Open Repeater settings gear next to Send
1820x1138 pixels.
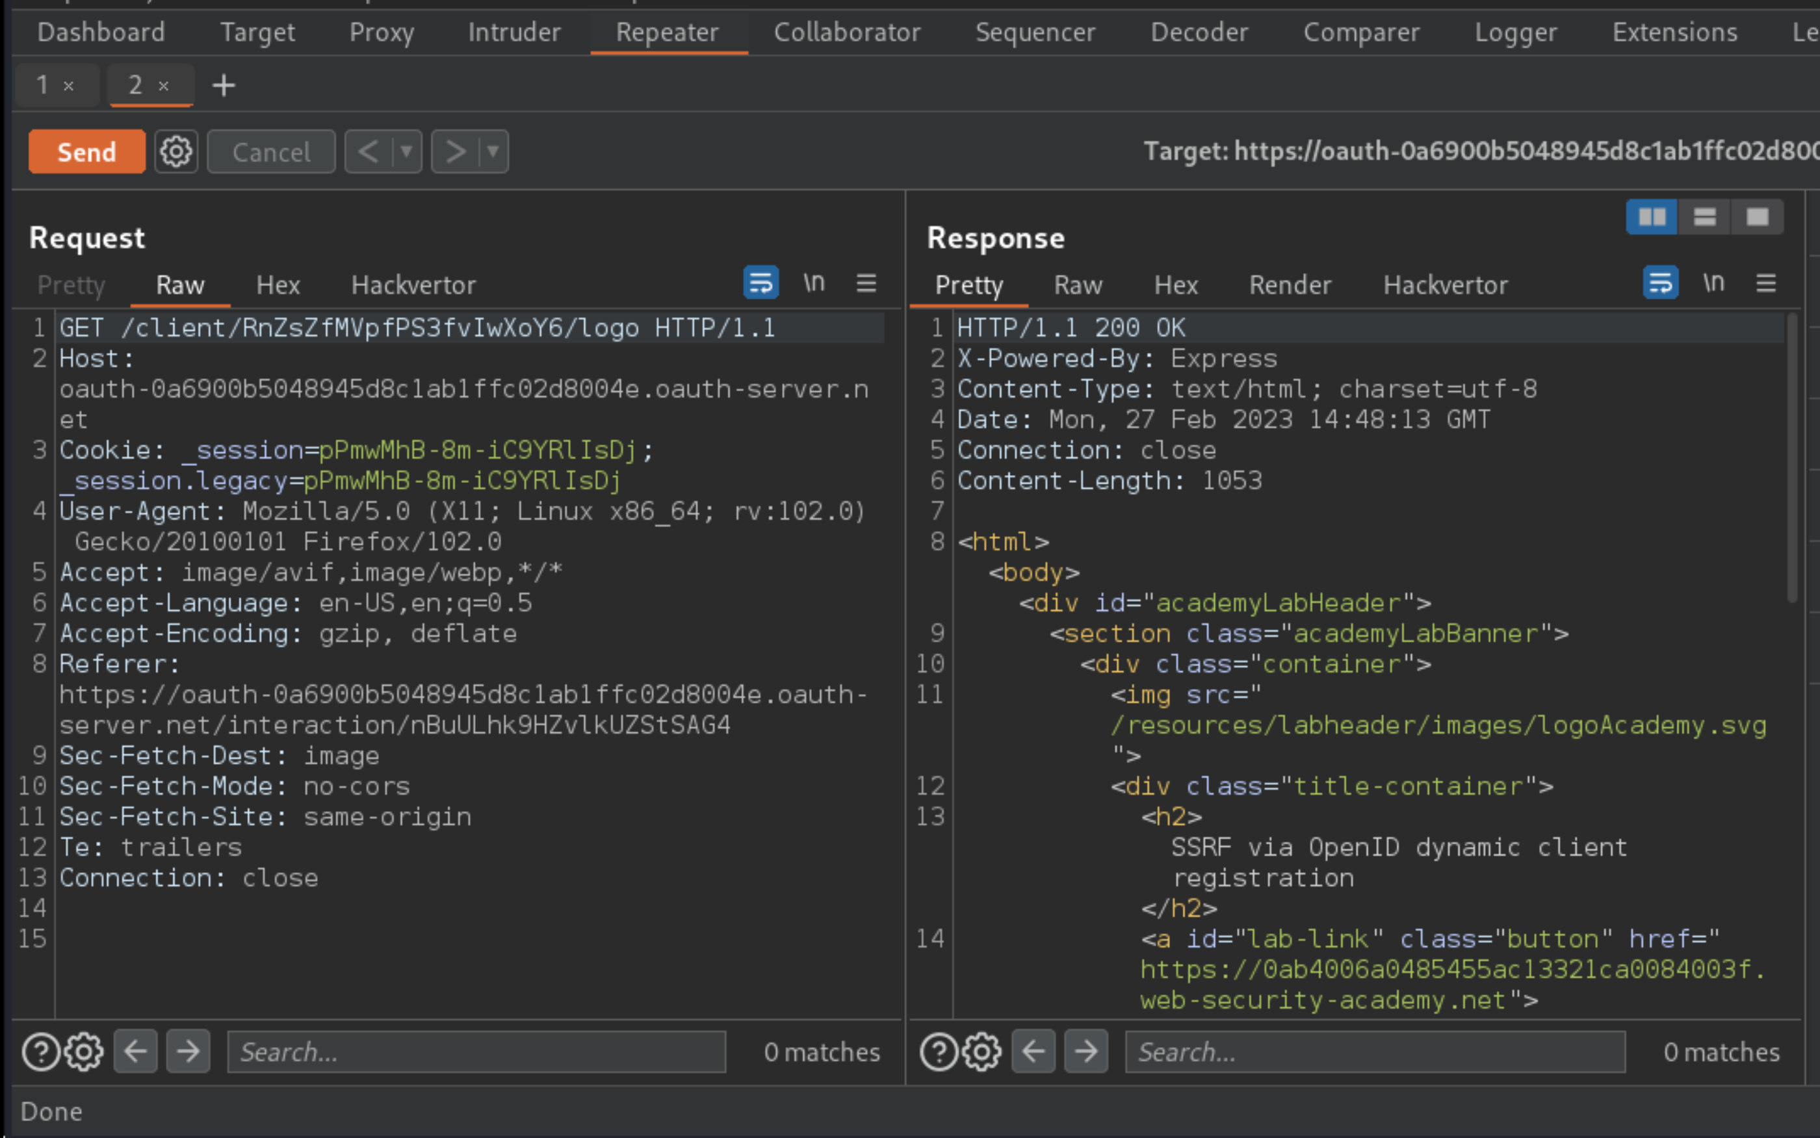coord(176,152)
